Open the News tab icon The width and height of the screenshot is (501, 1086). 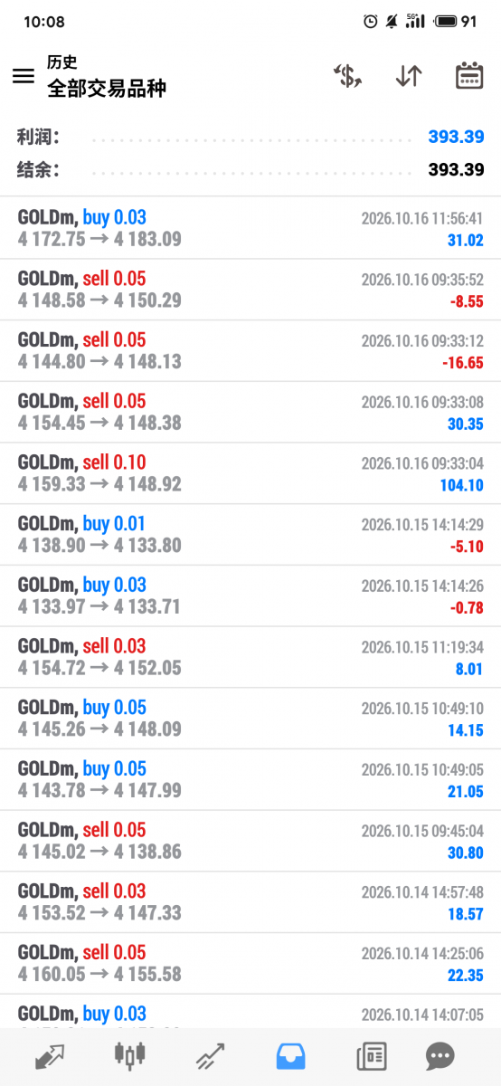pos(371,1055)
